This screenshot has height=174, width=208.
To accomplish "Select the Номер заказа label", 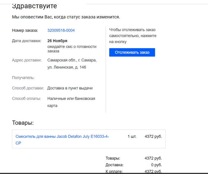I will coord(25,30).
